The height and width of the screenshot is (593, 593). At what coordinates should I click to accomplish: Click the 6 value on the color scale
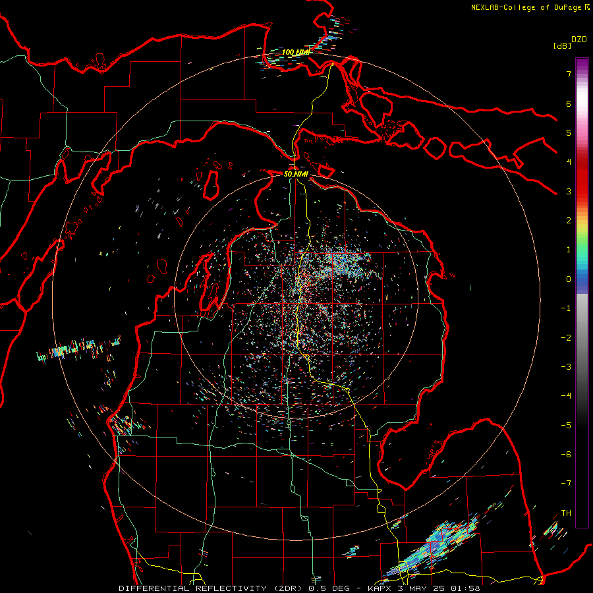point(569,103)
